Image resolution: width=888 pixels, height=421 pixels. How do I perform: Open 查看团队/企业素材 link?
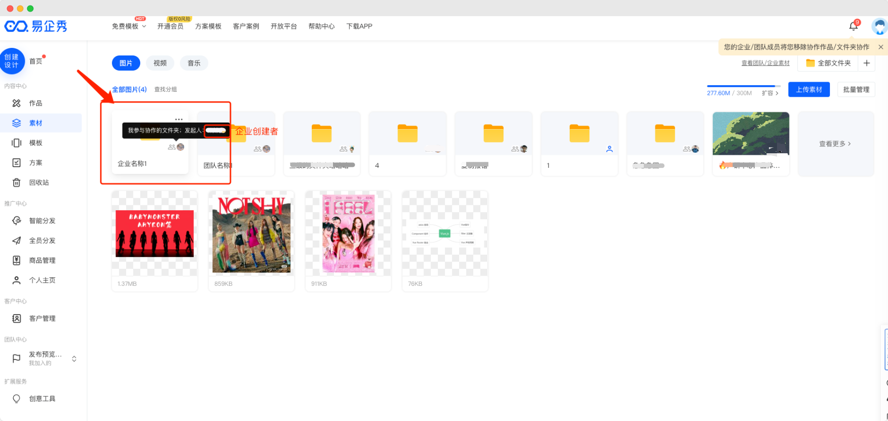pos(765,63)
